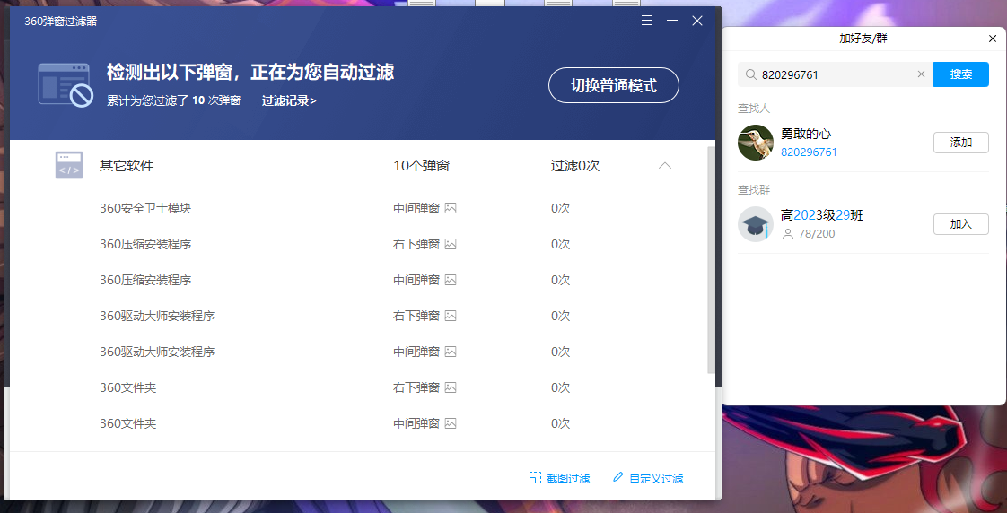Click the 其它软件 group title
The image size is (1007, 513).
(127, 166)
